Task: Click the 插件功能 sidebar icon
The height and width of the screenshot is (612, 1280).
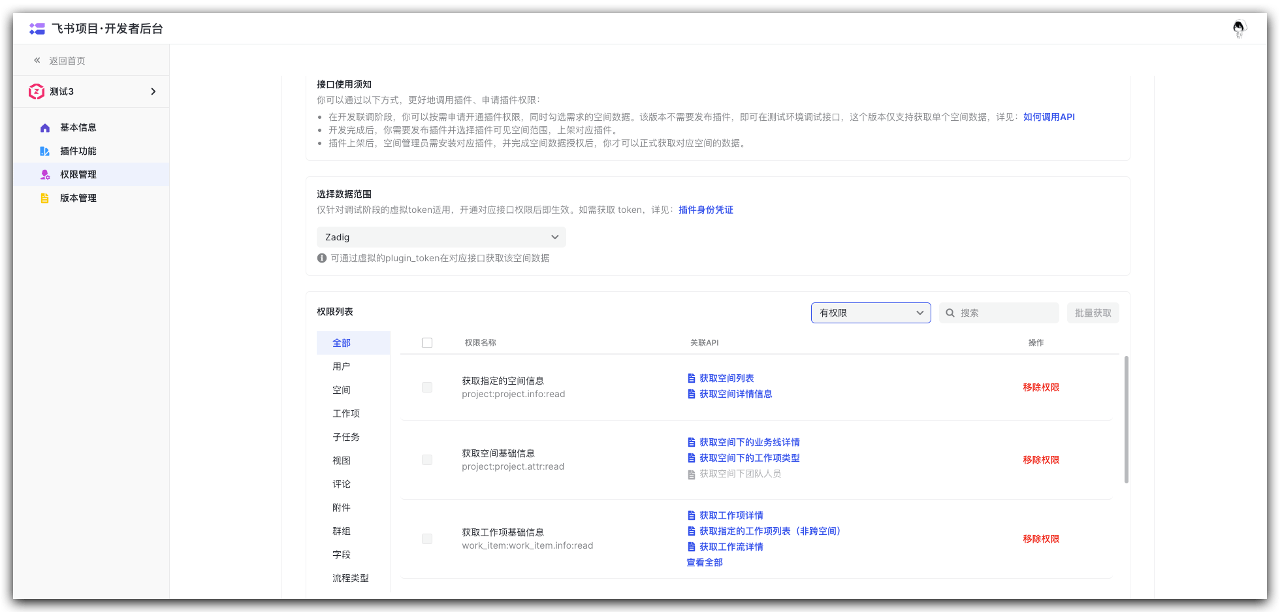Action: [44, 151]
